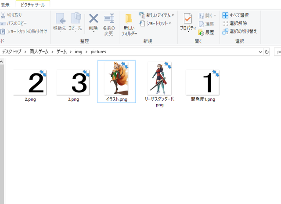Image resolution: width=281 pixels, height=204 pixels.
Task: Click the Rename (名前の変更) icon
Action: click(x=109, y=18)
